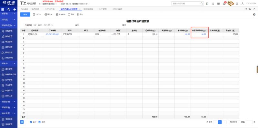Click the sidebar magnifier search icon

point(9,10)
